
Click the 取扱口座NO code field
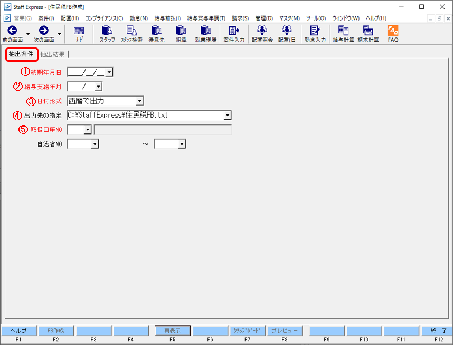click(76, 130)
